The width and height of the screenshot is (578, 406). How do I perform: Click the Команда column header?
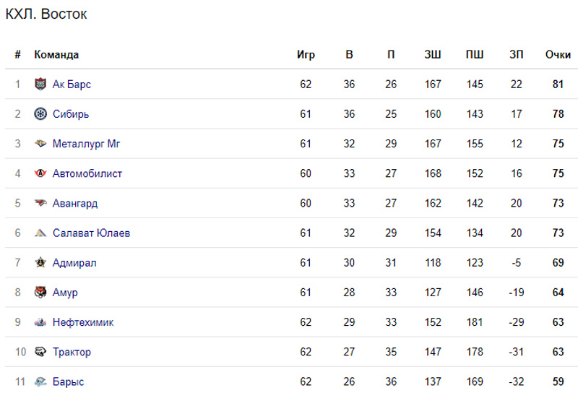(56, 55)
